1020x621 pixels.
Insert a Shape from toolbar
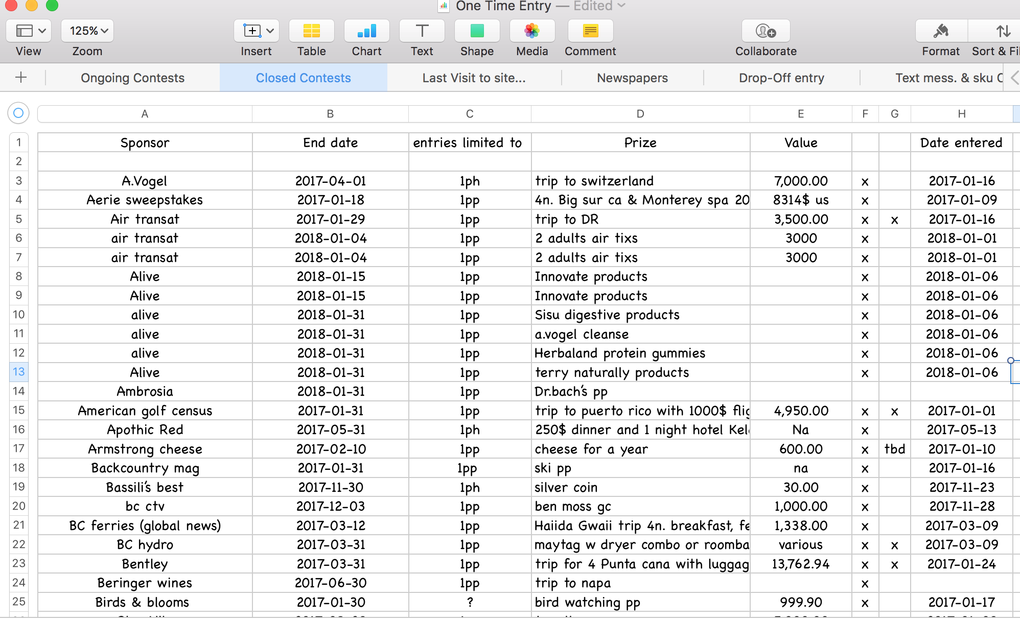[x=477, y=31]
